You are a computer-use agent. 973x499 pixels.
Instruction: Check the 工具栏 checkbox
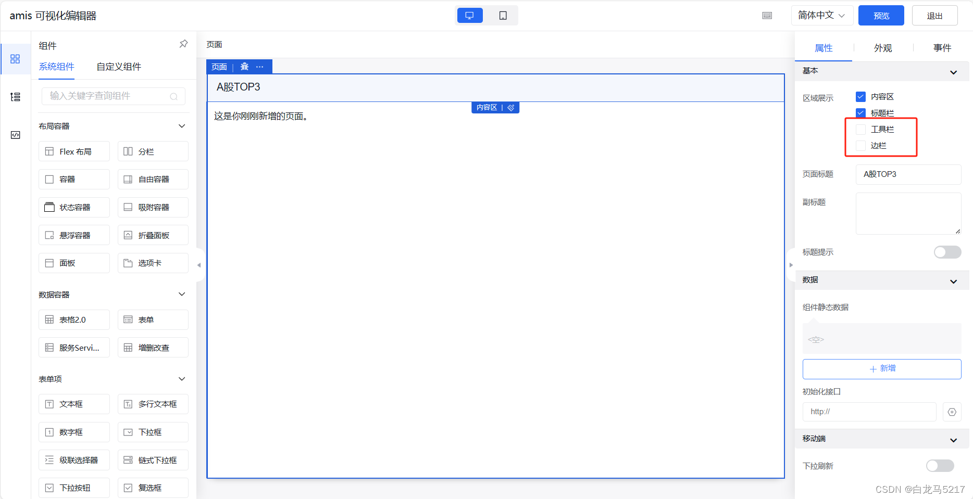860,129
